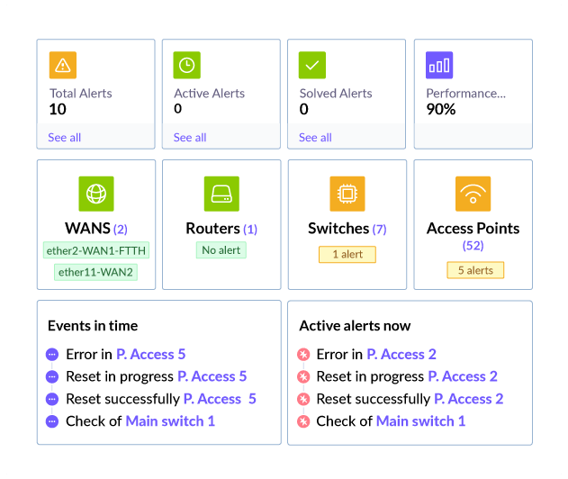The width and height of the screenshot is (568, 479).
Task: Click the green clock Active Alerts icon
Action: pyautogui.click(x=187, y=65)
